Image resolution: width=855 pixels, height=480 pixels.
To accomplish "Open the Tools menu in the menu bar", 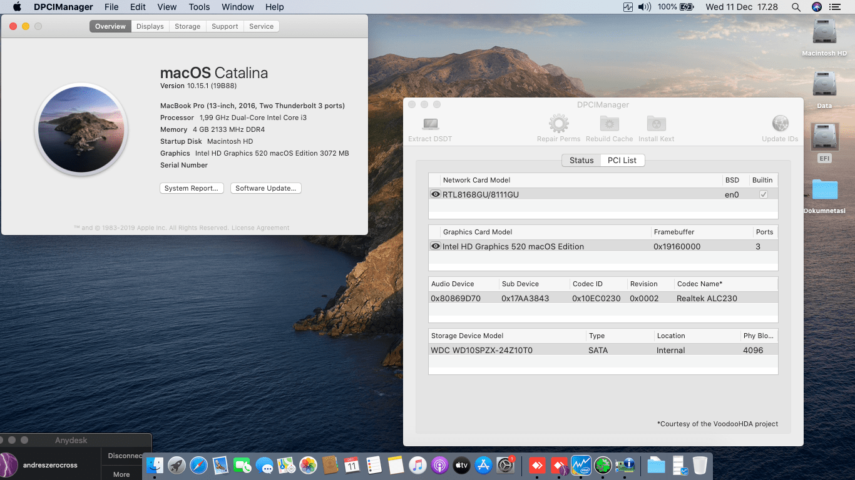I will click(x=199, y=7).
